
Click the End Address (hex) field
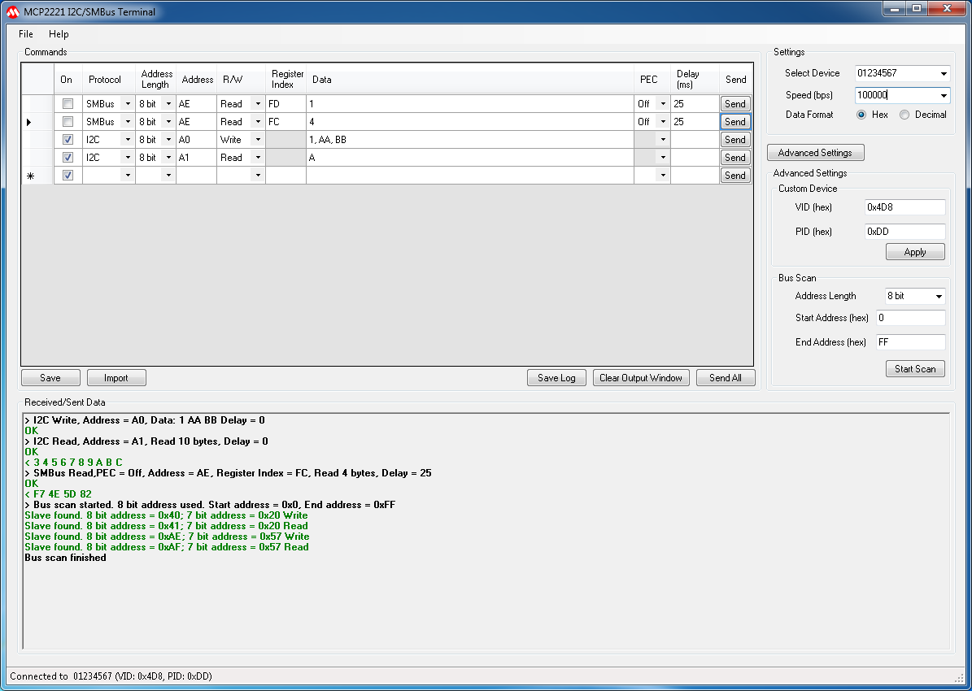point(910,342)
